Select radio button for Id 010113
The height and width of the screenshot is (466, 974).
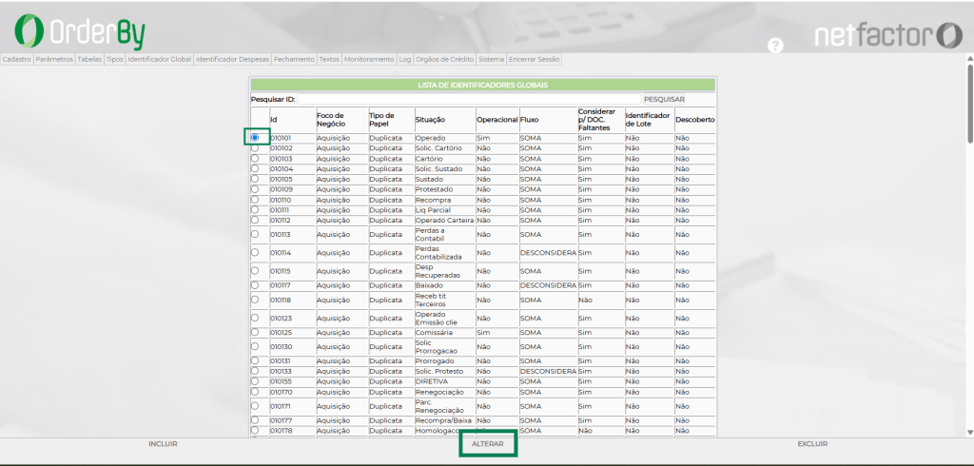[255, 234]
